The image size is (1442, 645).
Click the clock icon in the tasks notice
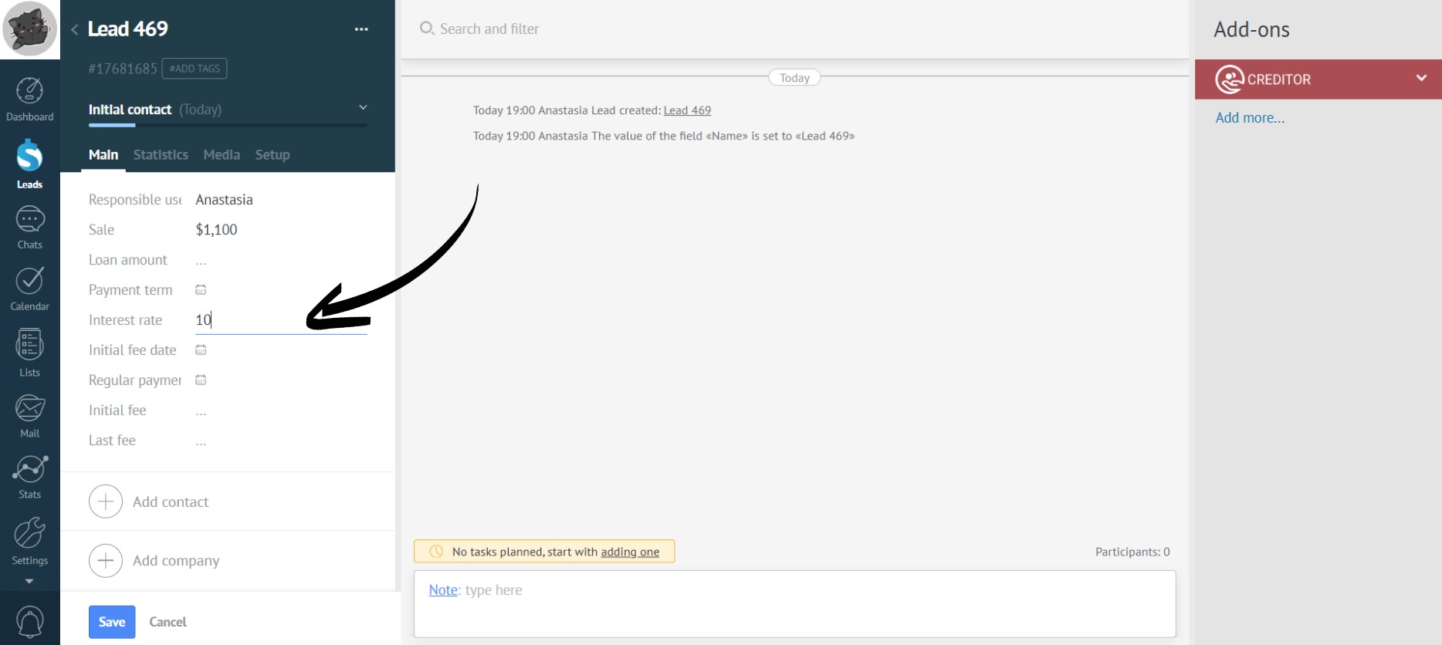coord(436,552)
